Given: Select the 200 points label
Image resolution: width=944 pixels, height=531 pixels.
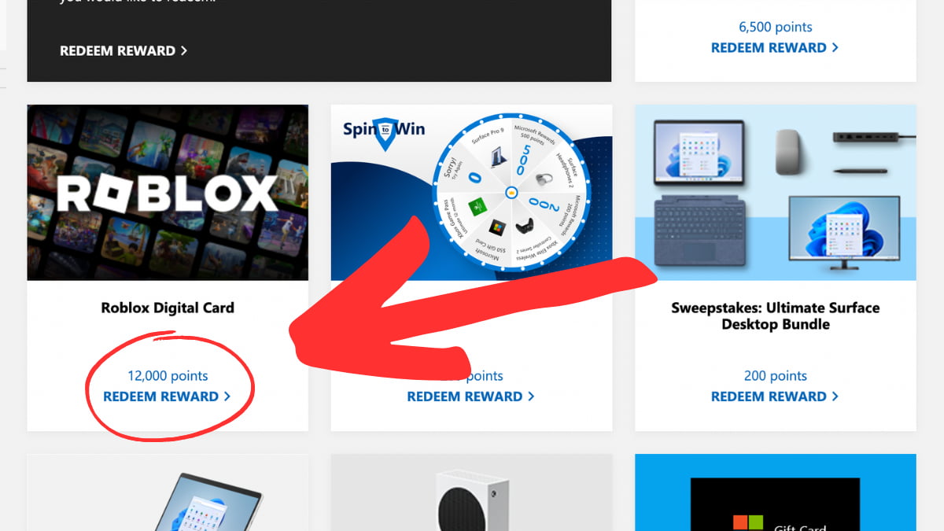Looking at the screenshot, I should pos(775,376).
